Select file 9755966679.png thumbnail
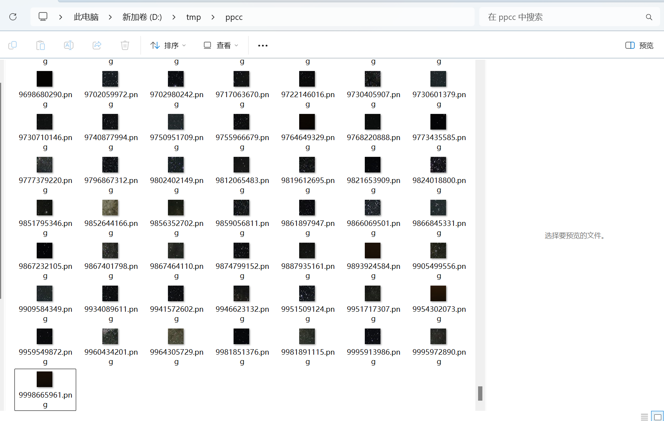Screen dimensions: 664x421 point(241,122)
